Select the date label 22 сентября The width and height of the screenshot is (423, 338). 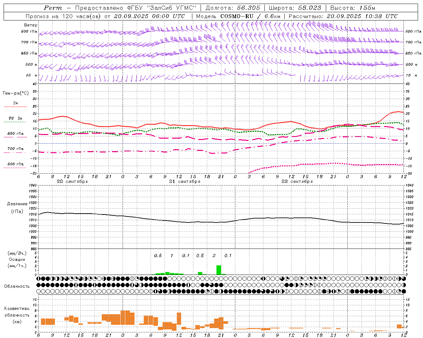pyautogui.click(x=297, y=182)
